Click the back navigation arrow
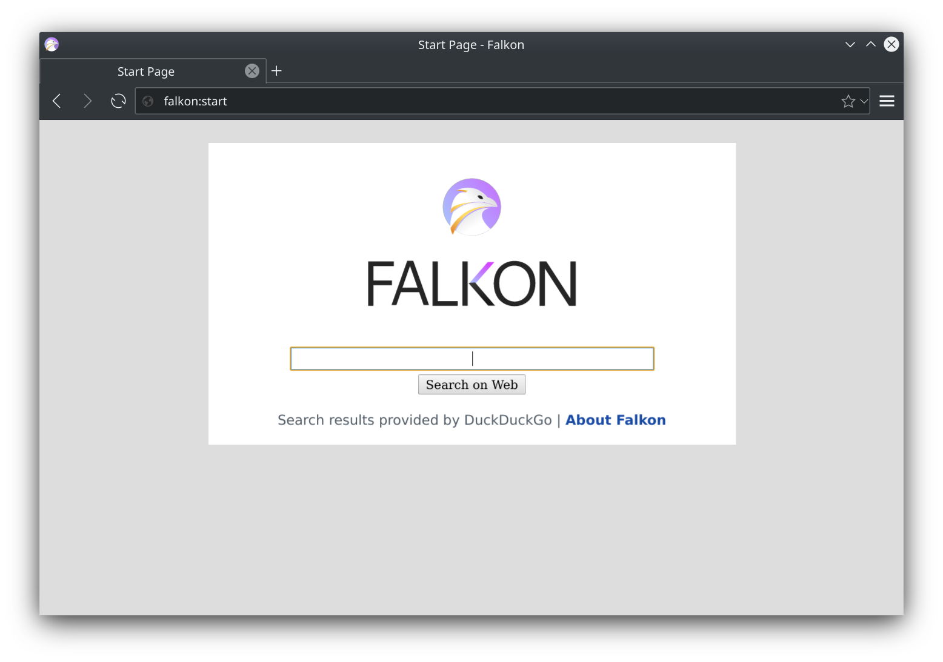Screen dimensions: 943x662 (x=56, y=101)
